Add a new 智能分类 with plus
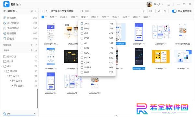 (32, 45)
